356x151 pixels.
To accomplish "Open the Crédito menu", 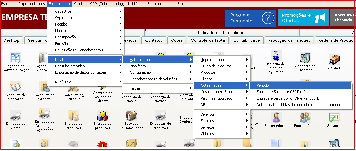I will coord(80,4).
